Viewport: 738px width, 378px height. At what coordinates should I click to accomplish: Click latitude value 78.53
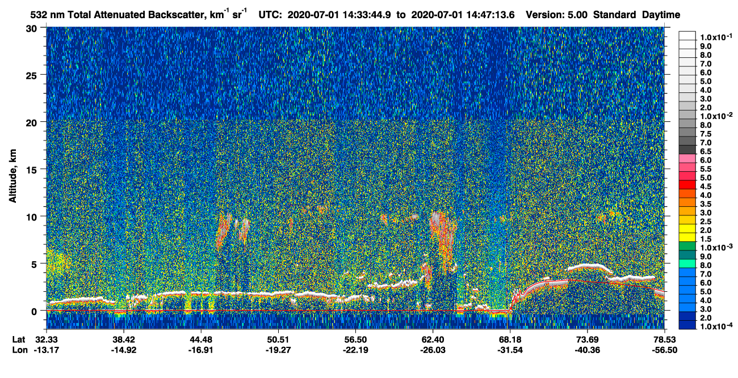point(664,339)
